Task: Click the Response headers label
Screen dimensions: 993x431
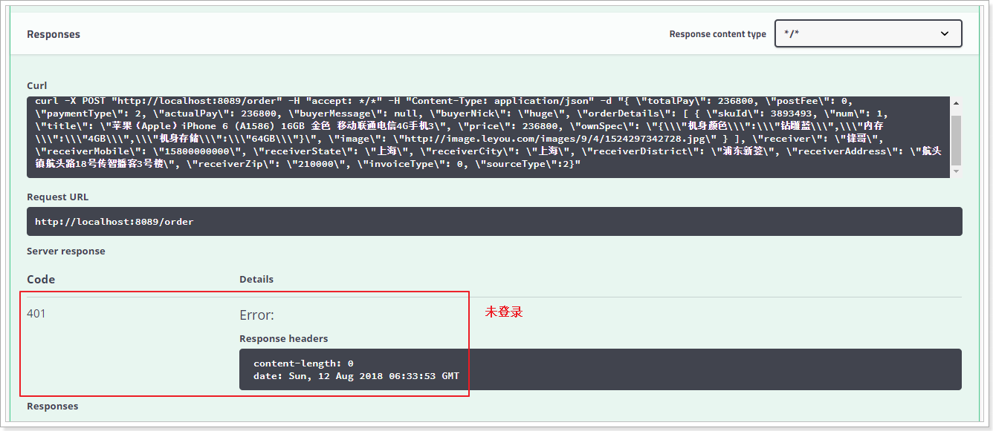Action: [x=284, y=339]
